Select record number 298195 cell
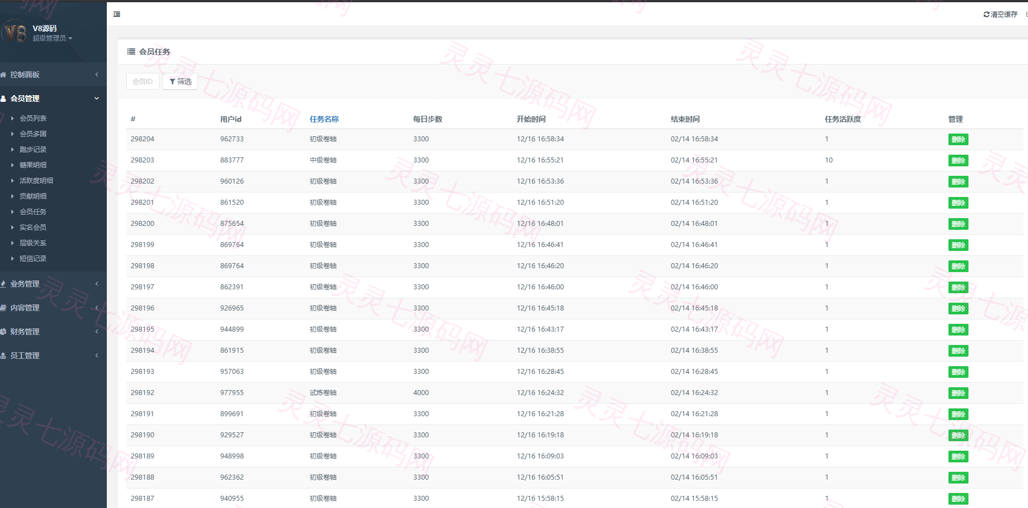Screen dimensions: 1028x508 tap(142, 329)
